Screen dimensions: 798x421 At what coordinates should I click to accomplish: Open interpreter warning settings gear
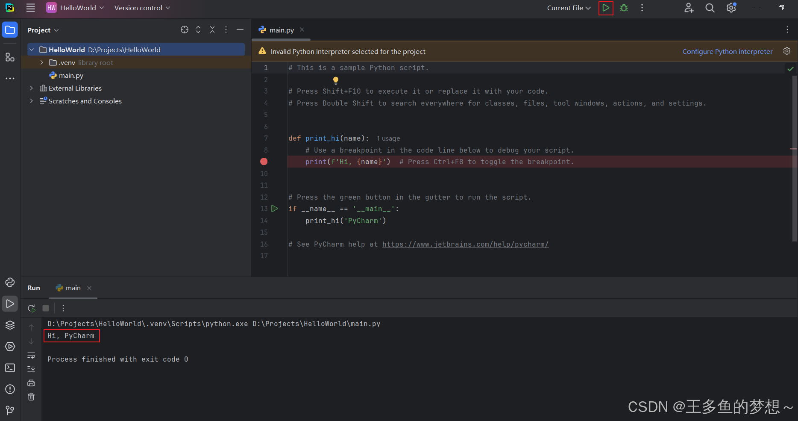787,51
